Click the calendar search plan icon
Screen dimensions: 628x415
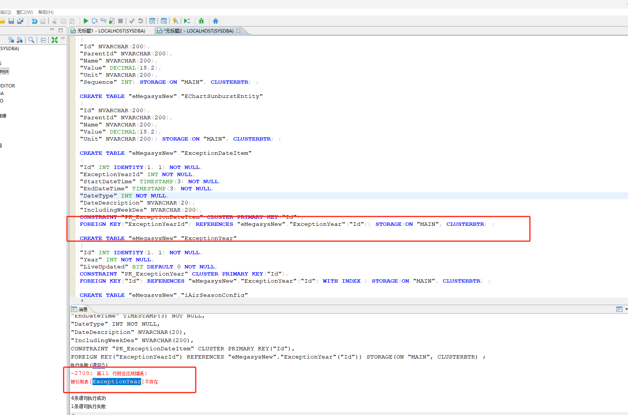point(152,21)
